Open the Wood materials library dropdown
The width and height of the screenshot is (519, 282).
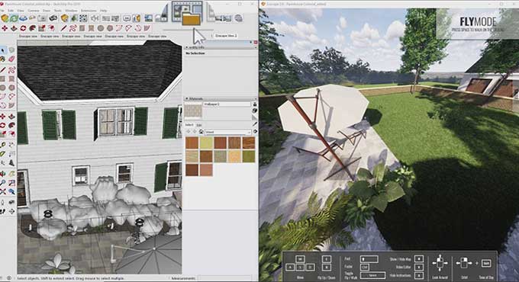coord(227,132)
